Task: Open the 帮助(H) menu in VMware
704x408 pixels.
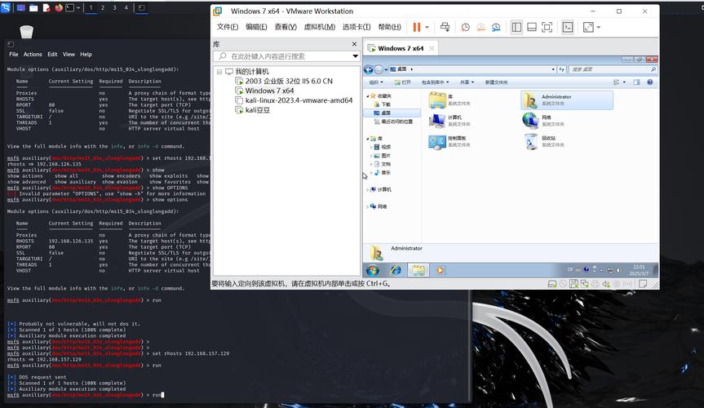Action: (x=389, y=27)
